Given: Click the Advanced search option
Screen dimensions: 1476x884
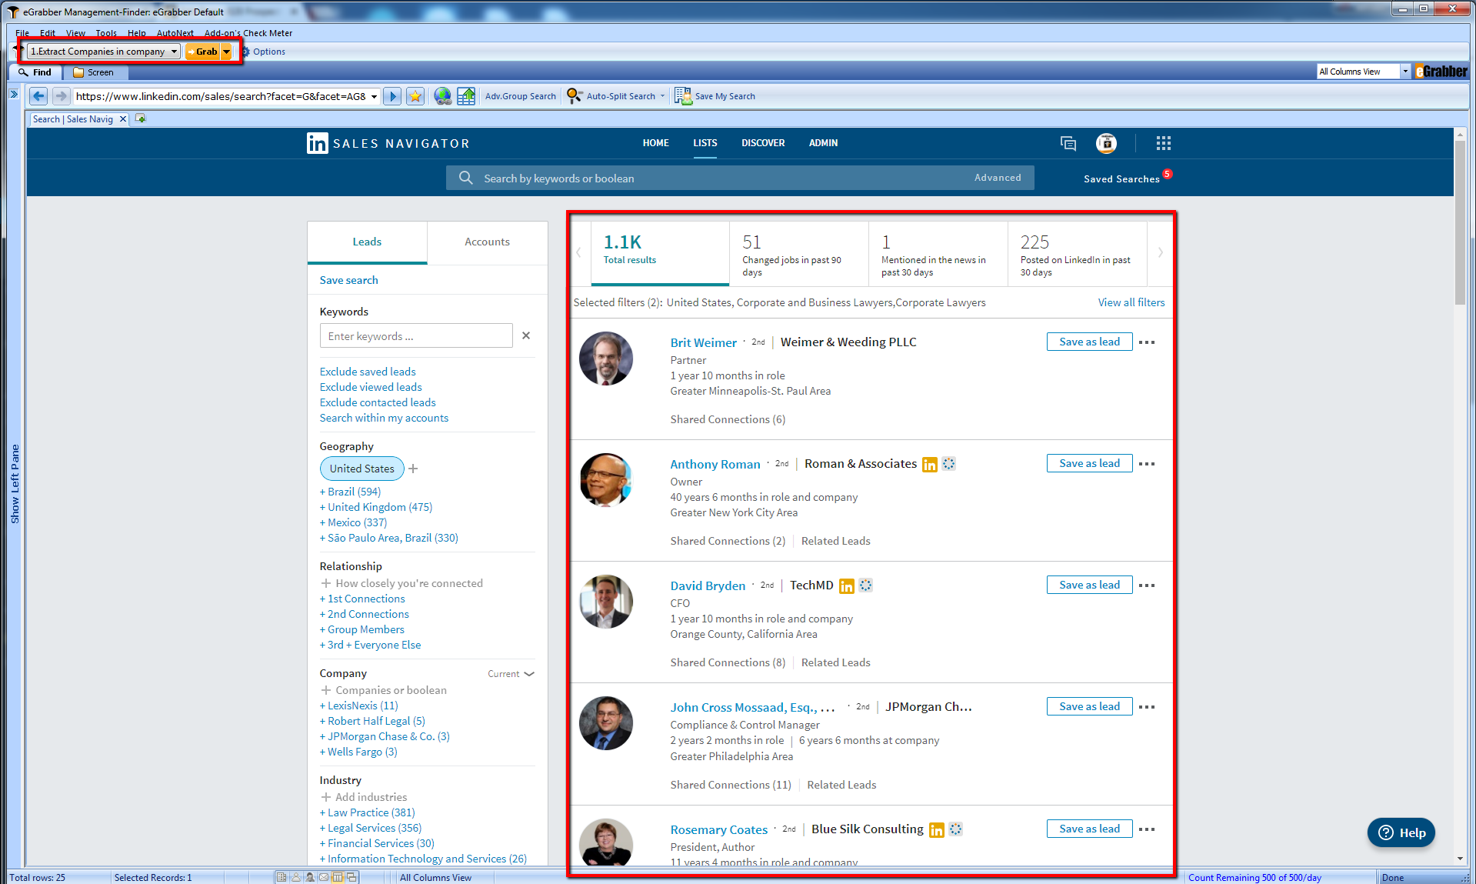Looking at the screenshot, I should click(x=998, y=178).
